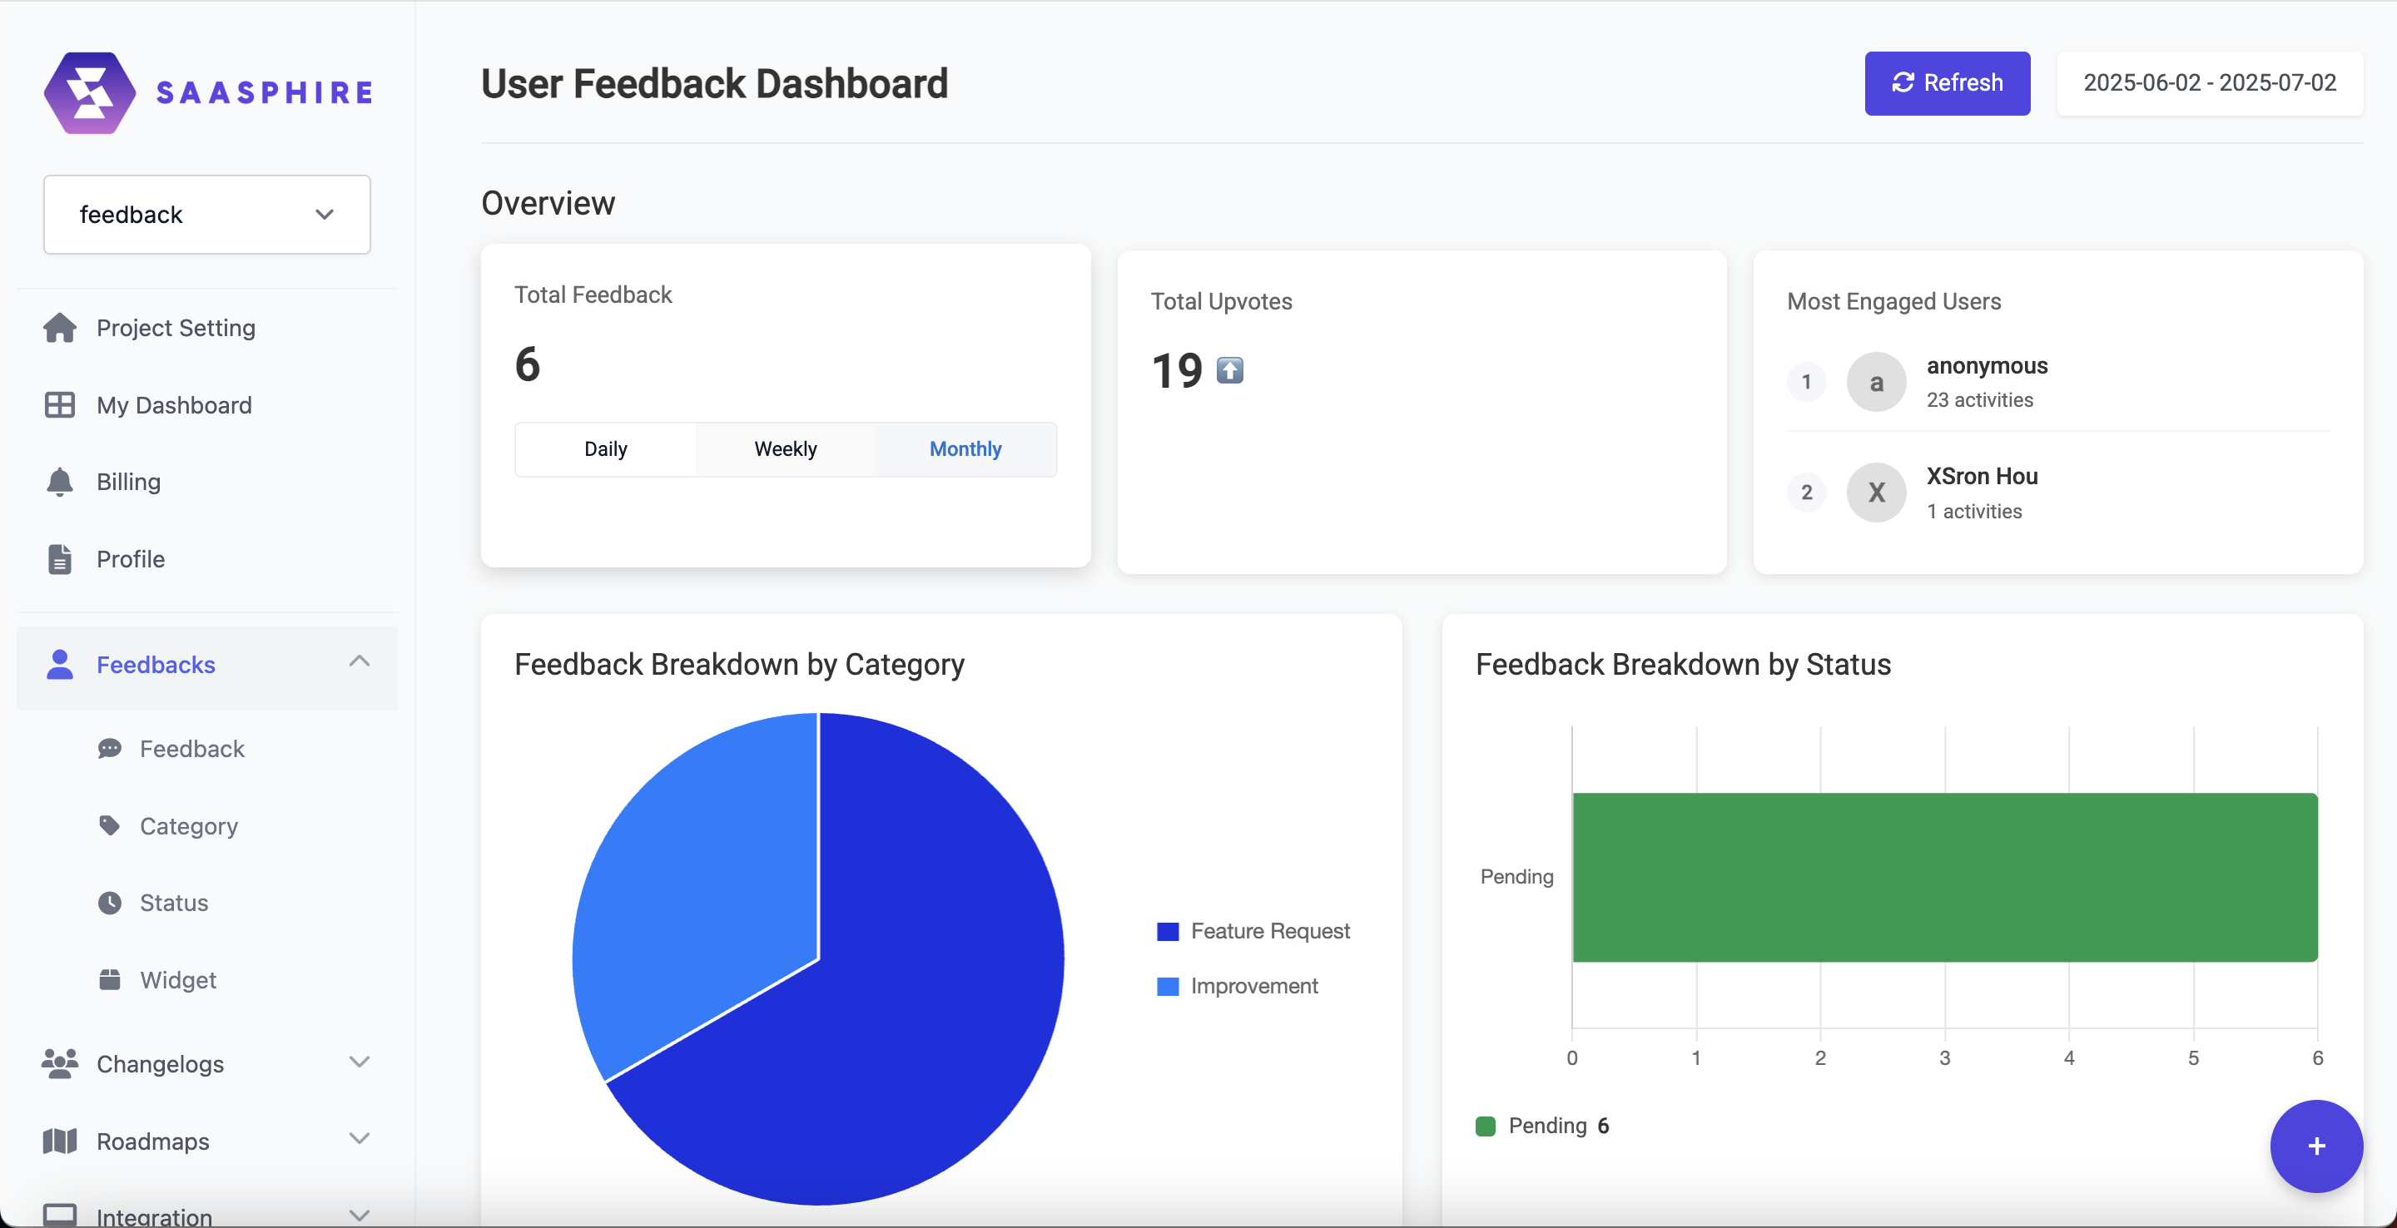Switch Total Feedback to Weekly
The image size is (2397, 1228).
(786, 449)
